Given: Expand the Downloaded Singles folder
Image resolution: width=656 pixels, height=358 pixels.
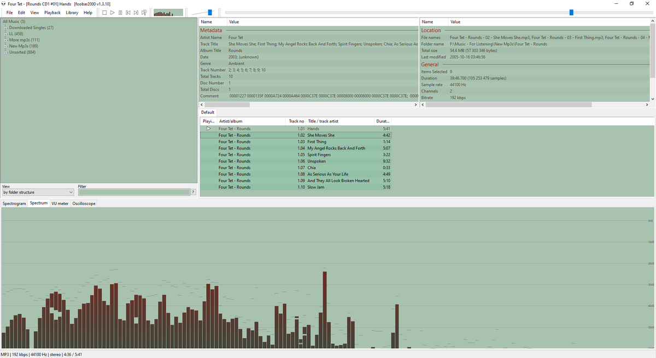Looking at the screenshot, I should pos(5,27).
